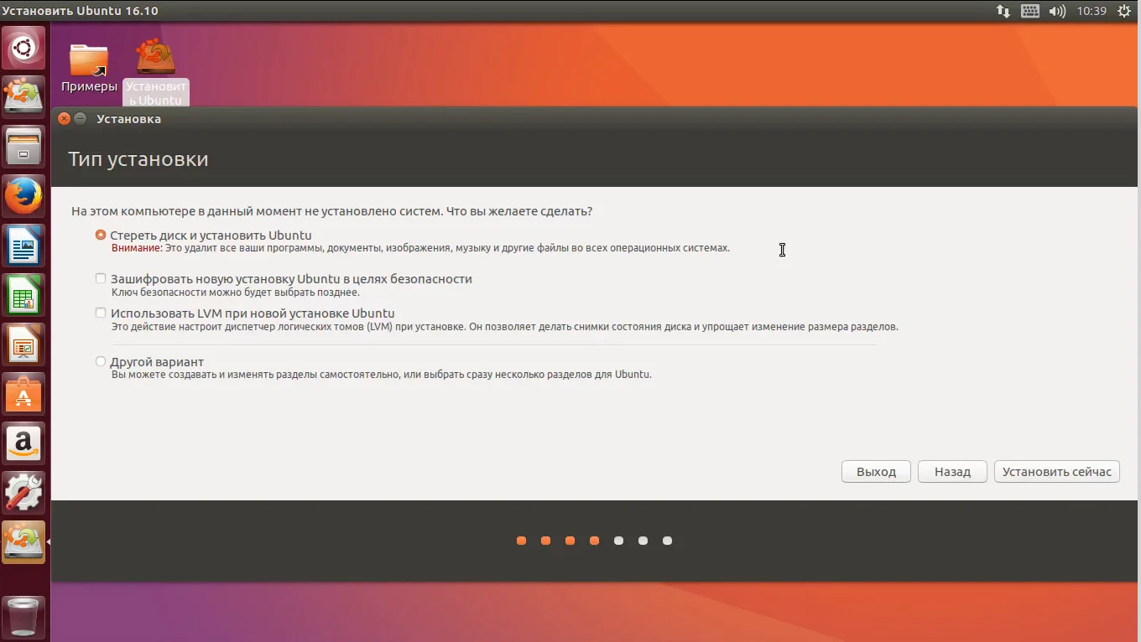Screen dimensions: 1141x642
Task: Select the Примеры folder on desktop
Action: [89, 67]
